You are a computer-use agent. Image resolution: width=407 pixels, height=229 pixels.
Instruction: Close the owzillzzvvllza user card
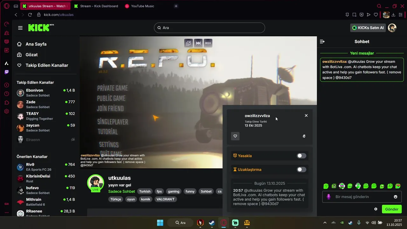[306, 115]
